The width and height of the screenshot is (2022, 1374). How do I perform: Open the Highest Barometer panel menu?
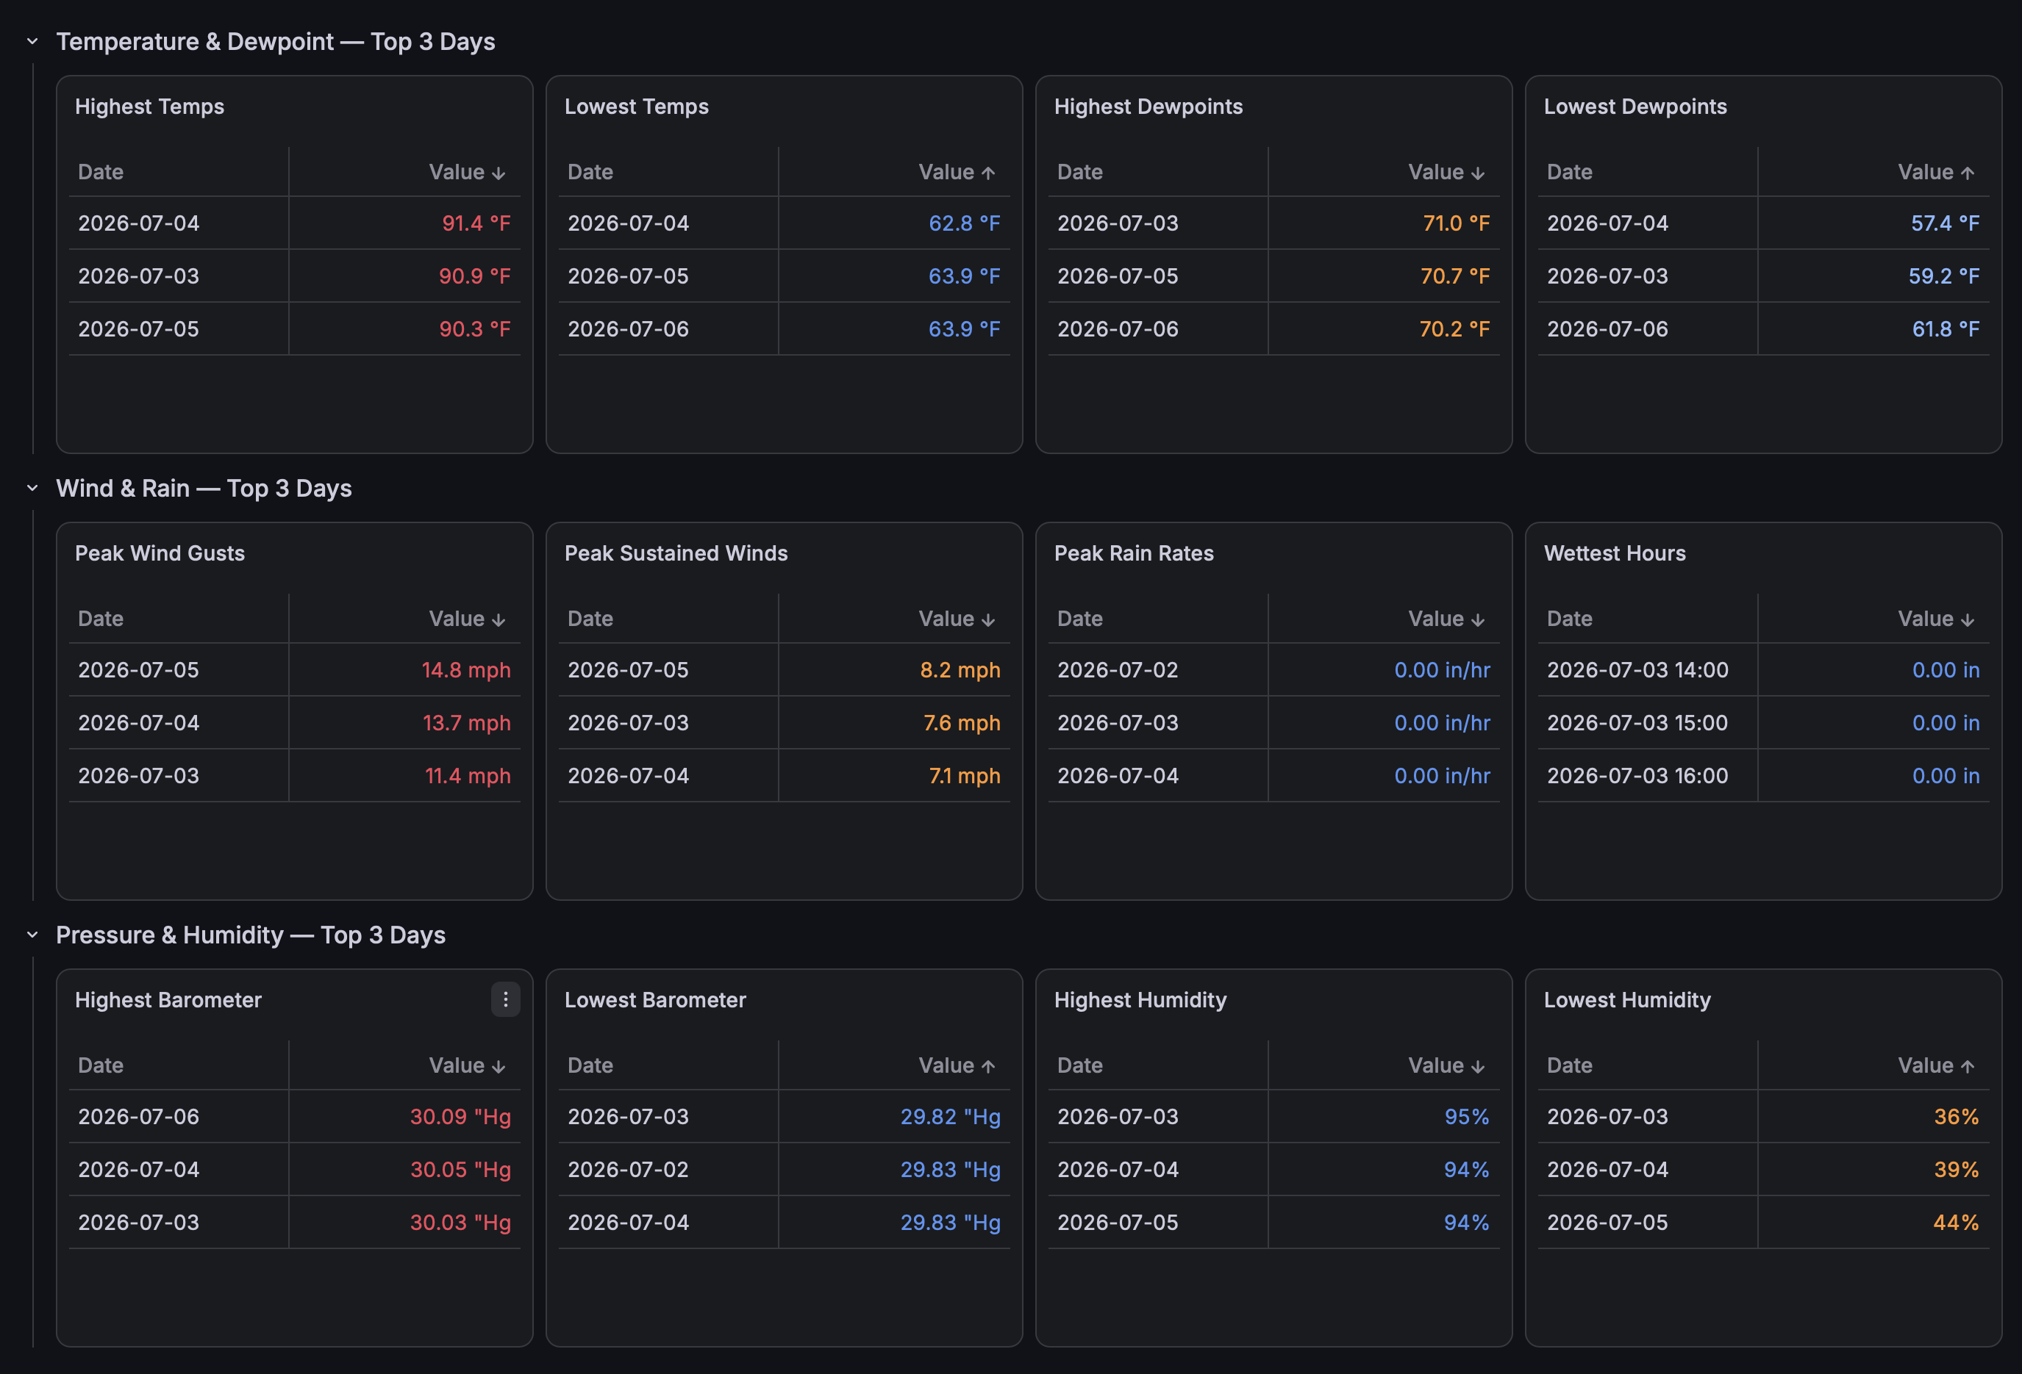point(506,999)
